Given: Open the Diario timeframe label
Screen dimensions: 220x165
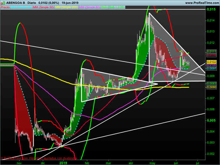Looking at the screenshot, I should pos(32,3).
